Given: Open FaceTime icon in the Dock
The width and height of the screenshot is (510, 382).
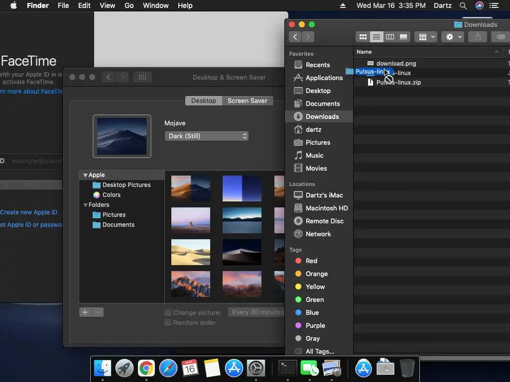Looking at the screenshot, I should (310, 368).
